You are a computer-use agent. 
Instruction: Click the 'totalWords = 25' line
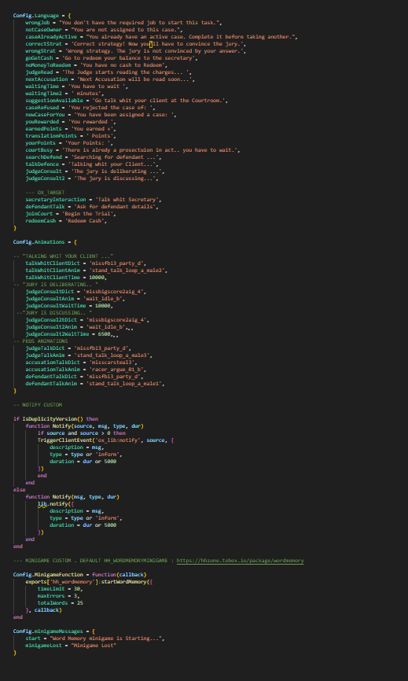point(60,603)
